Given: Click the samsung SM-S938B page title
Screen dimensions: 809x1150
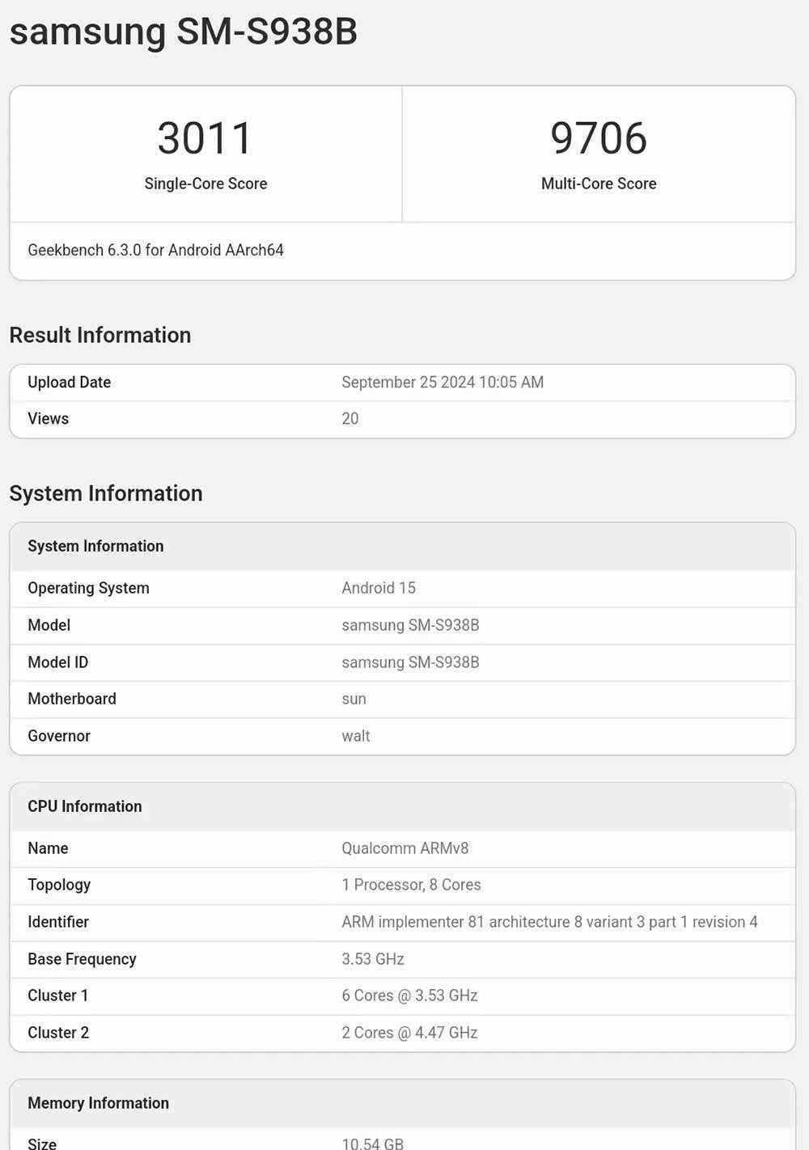Looking at the screenshot, I should pos(183,32).
